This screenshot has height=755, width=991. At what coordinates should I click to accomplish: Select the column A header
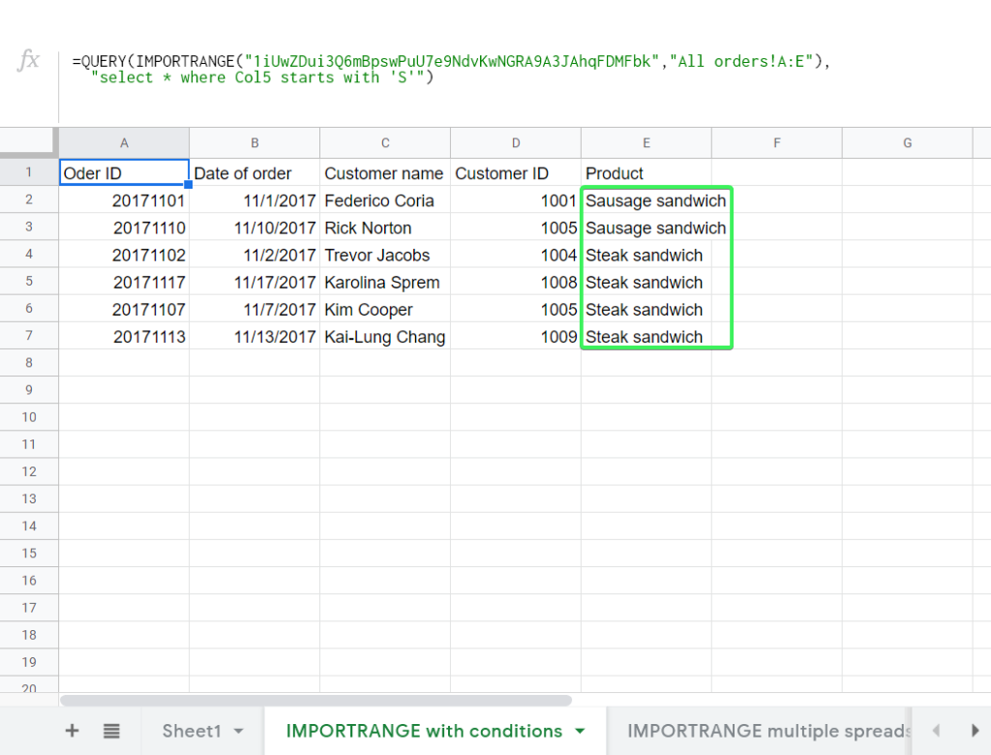pos(124,142)
